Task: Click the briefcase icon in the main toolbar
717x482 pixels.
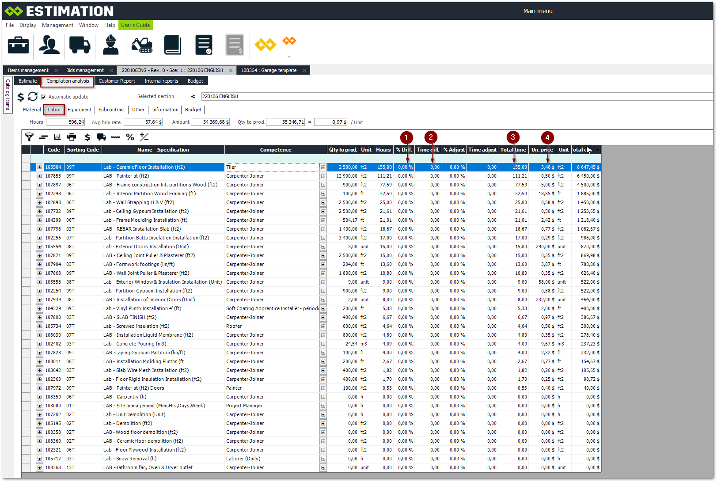Action: tap(18, 45)
